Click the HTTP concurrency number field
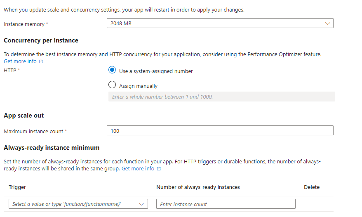The image size is (362, 217). pyautogui.click(x=222, y=97)
